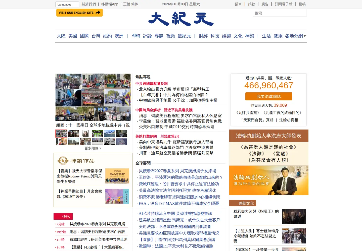Click into the 搜索 search field
Screen dimensions: 362x251
(280, 13)
